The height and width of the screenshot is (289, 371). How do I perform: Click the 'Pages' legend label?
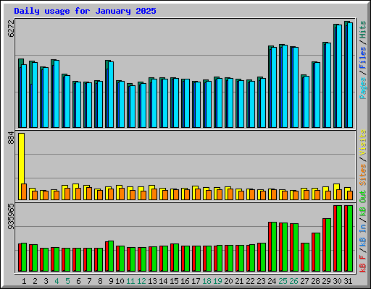point(363,88)
